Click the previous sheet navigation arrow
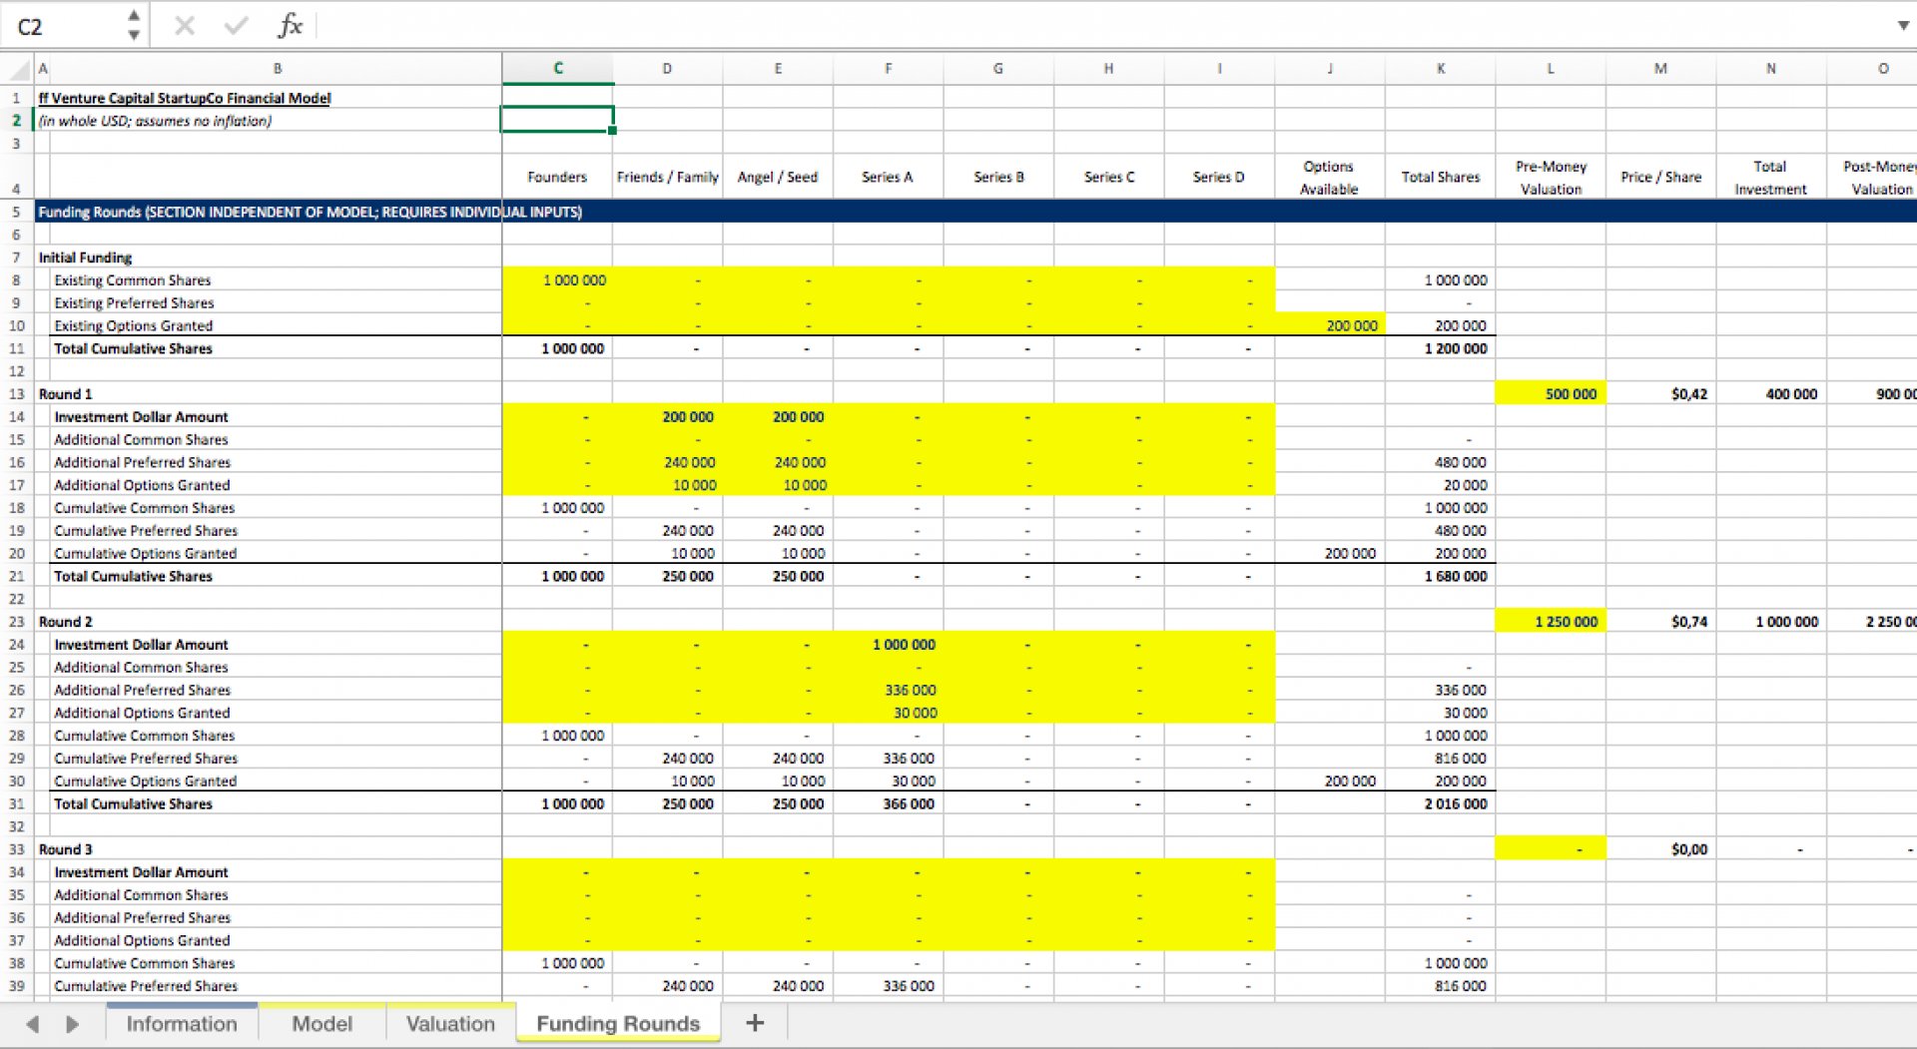 click(x=33, y=1024)
